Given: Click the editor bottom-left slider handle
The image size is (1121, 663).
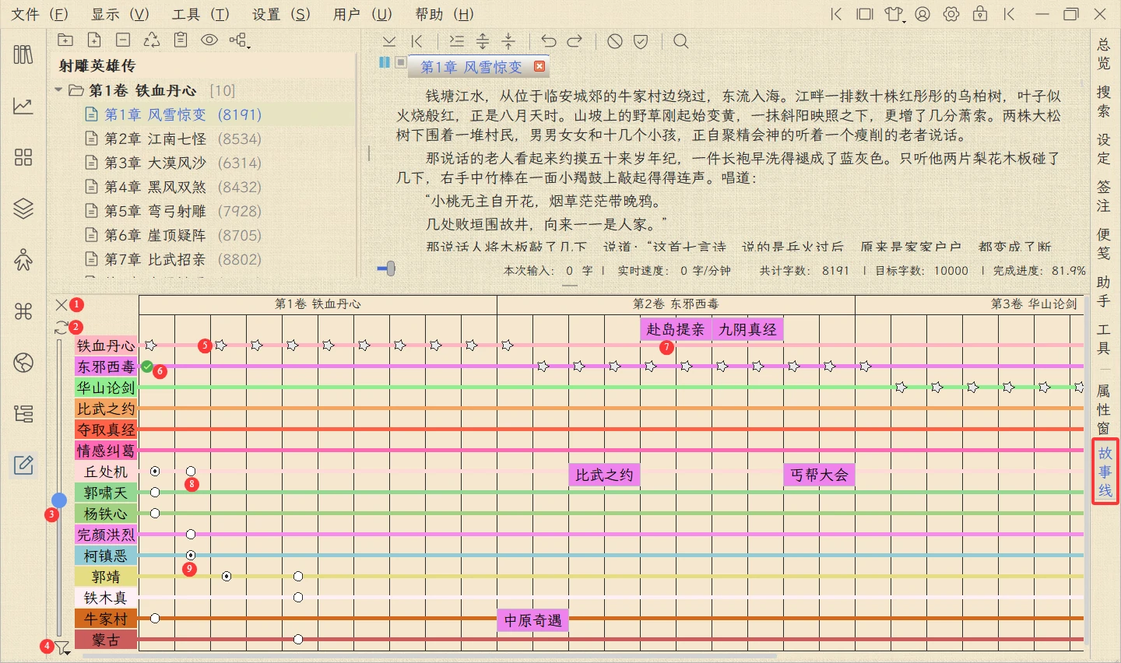Looking at the screenshot, I should [390, 268].
